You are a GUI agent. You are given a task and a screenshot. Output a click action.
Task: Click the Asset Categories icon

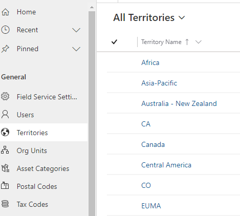point(5,168)
